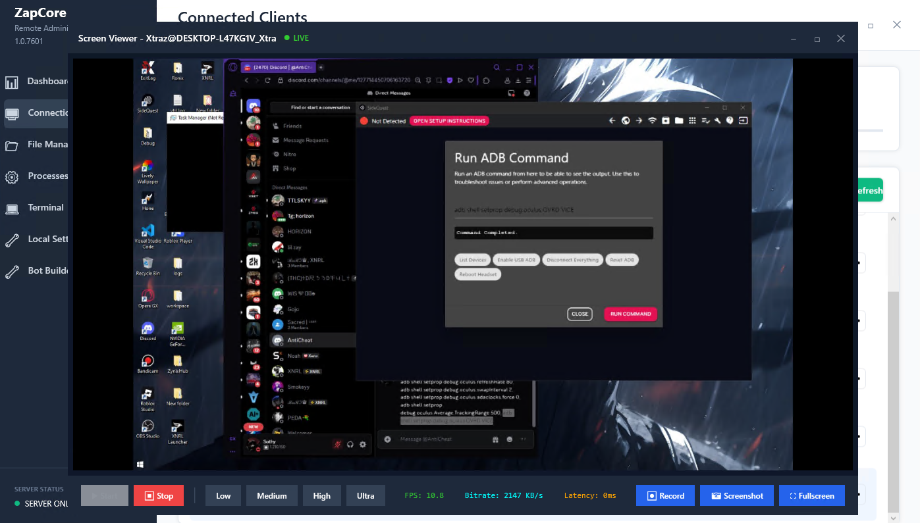The width and height of the screenshot is (920, 523).
Task: Click the OBS Studio desktop icon
Action: pos(148,428)
